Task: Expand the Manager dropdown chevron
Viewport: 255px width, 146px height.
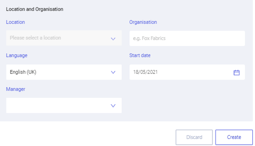Action: pyautogui.click(x=113, y=106)
